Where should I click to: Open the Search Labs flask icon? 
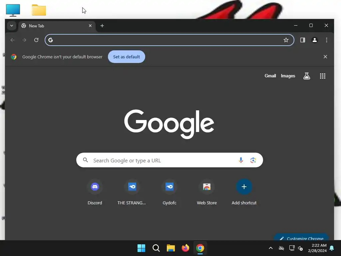(307, 76)
